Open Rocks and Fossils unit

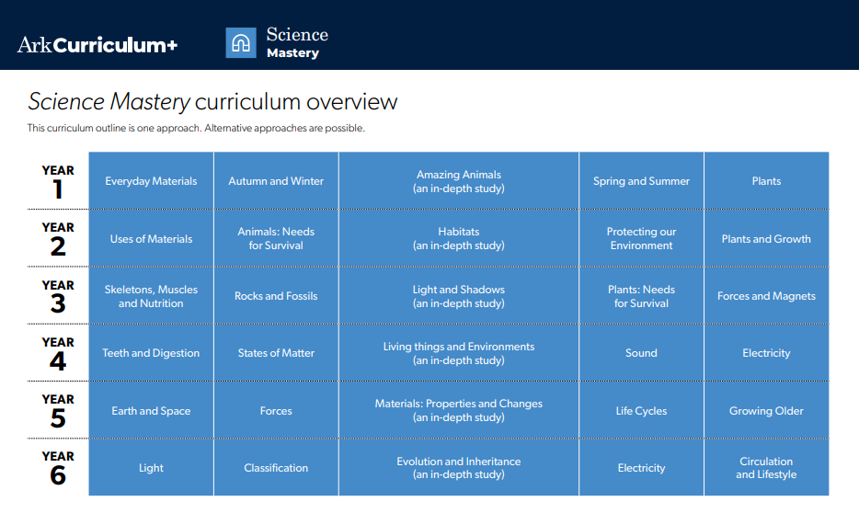tap(276, 296)
